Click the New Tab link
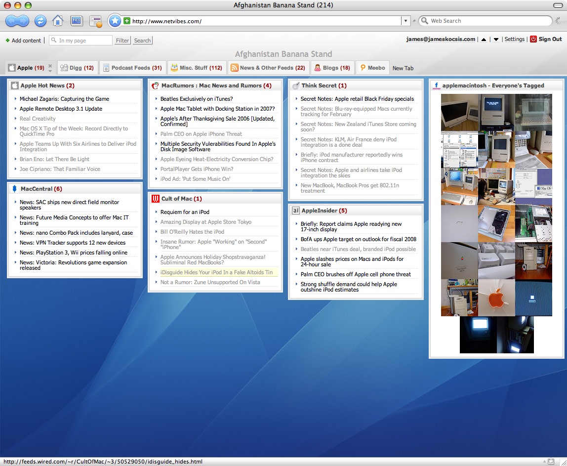The width and height of the screenshot is (567, 466). [403, 68]
